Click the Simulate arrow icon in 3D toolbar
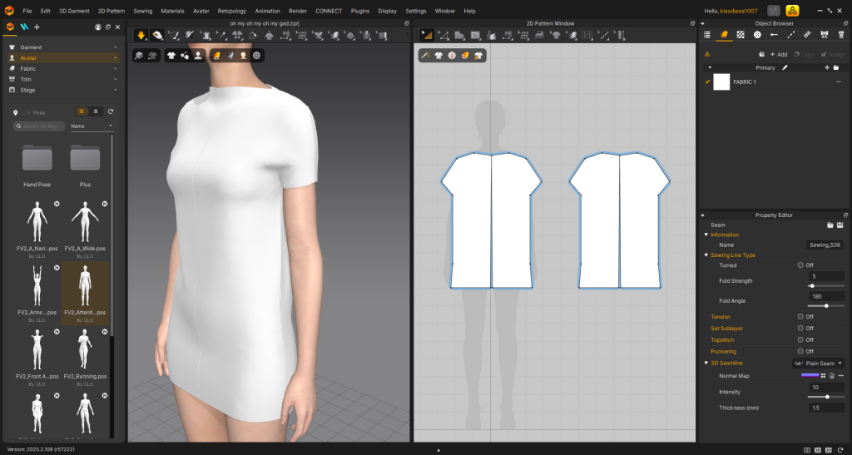This screenshot has height=455, width=852. 141,35
